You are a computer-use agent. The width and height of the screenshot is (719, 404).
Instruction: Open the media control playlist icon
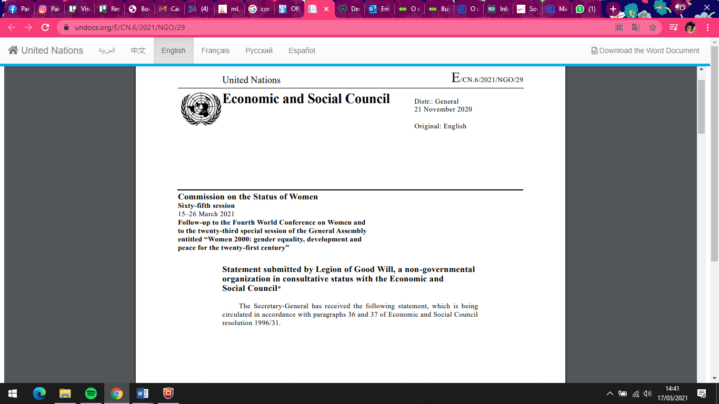tap(673, 27)
